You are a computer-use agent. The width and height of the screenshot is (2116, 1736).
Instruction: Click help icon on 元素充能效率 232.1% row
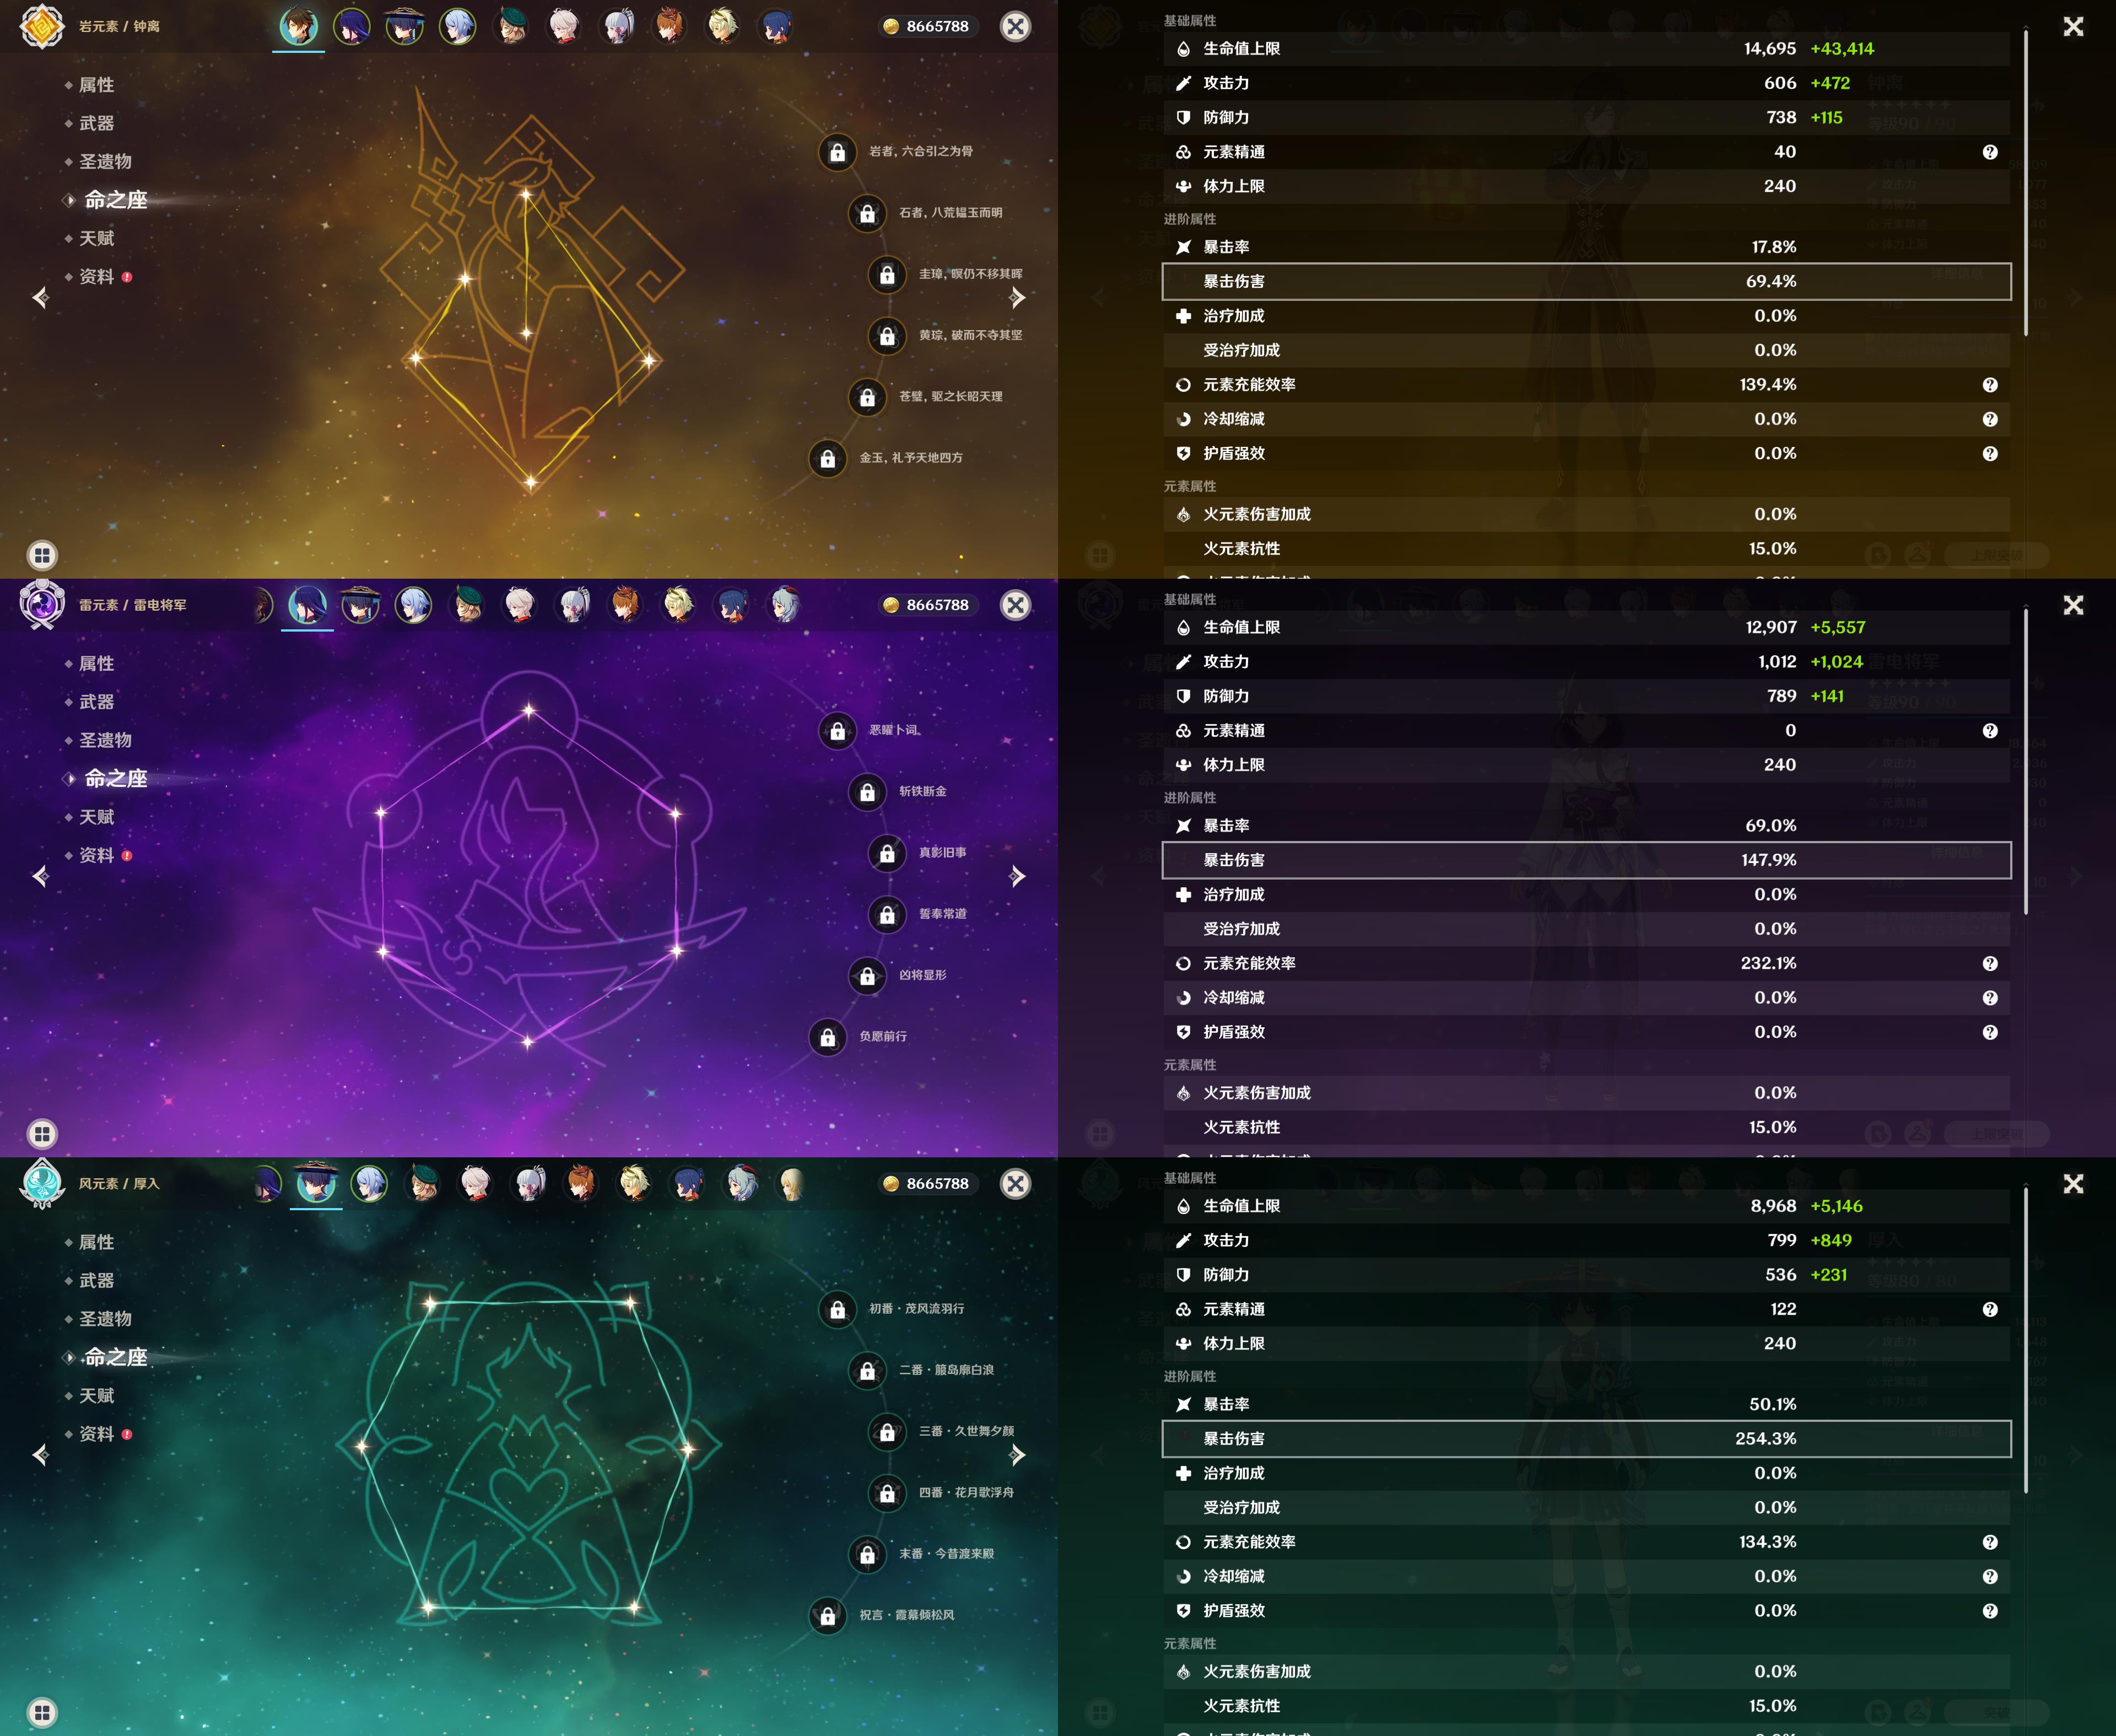1989,963
